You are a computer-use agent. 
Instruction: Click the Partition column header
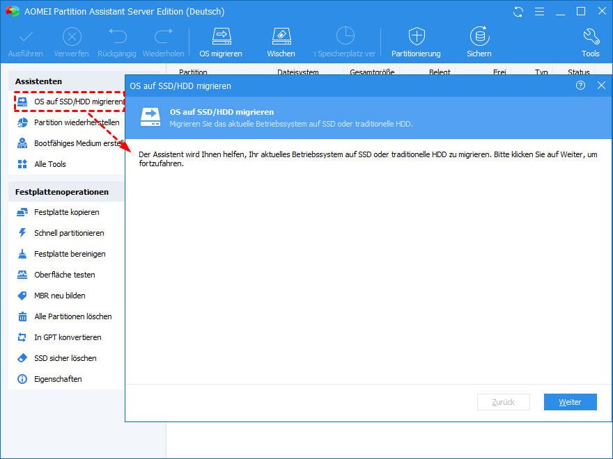(x=193, y=72)
